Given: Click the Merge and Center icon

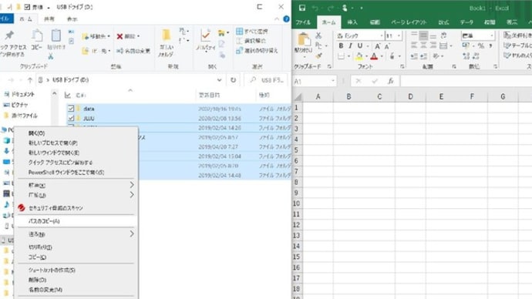Looking at the screenshot, I should pyautogui.click(x=443, y=45).
